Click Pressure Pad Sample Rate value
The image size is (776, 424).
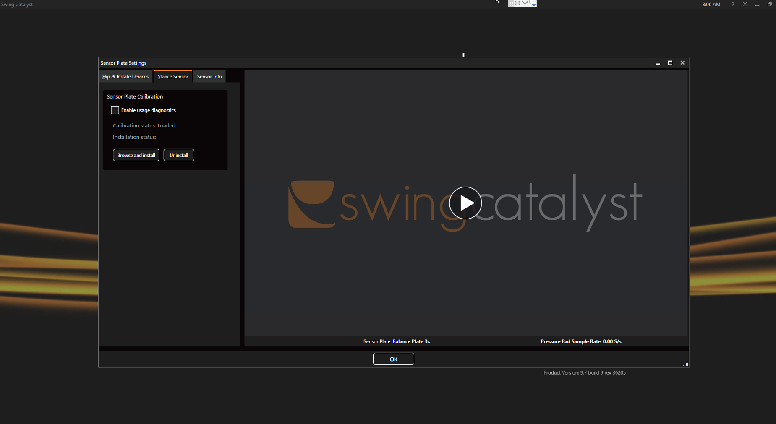click(612, 341)
